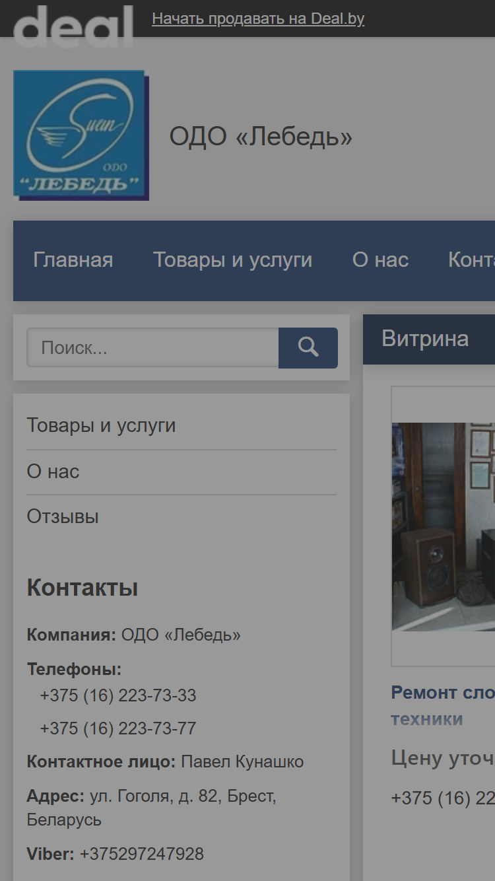The height and width of the screenshot is (881, 495).
Task: Open 'Начать продавать на Deal.by' link
Action: (x=258, y=18)
